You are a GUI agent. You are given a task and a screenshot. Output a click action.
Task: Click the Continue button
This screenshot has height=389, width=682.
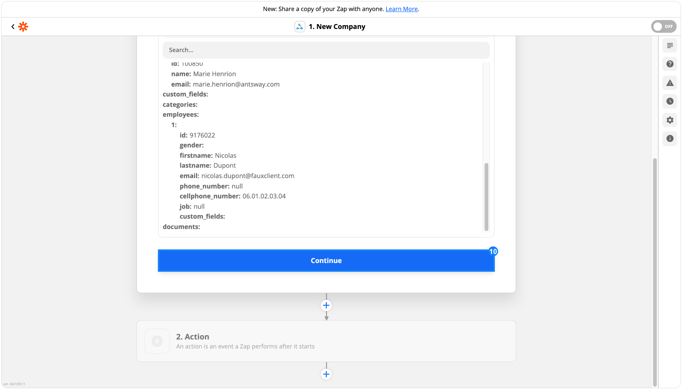point(326,260)
